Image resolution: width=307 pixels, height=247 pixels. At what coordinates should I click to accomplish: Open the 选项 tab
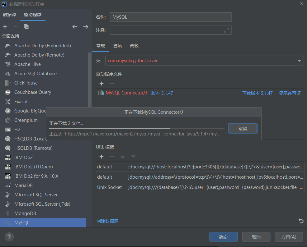pyautogui.click(x=117, y=45)
